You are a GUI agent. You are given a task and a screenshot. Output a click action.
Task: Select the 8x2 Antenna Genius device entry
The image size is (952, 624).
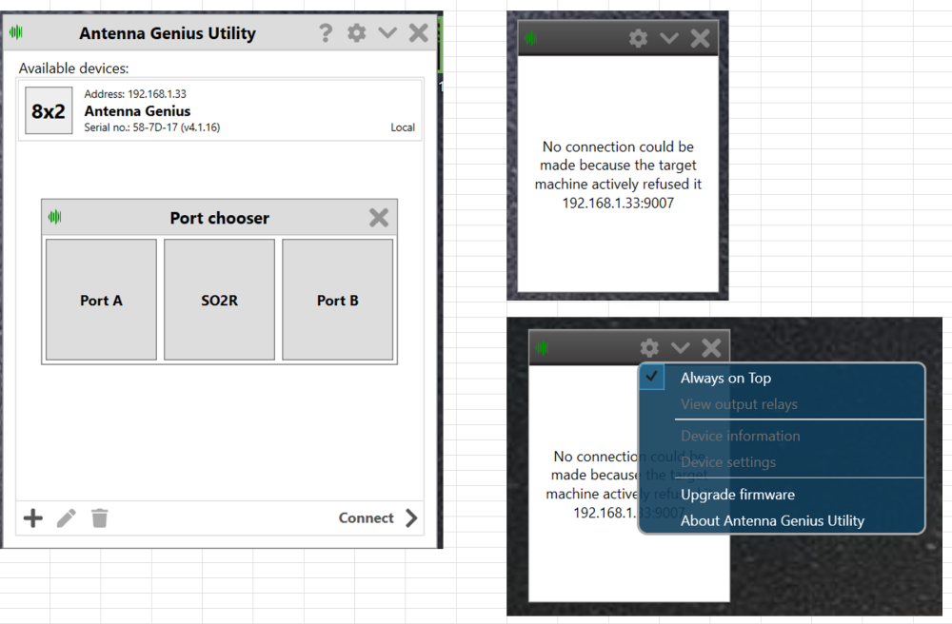pos(220,110)
